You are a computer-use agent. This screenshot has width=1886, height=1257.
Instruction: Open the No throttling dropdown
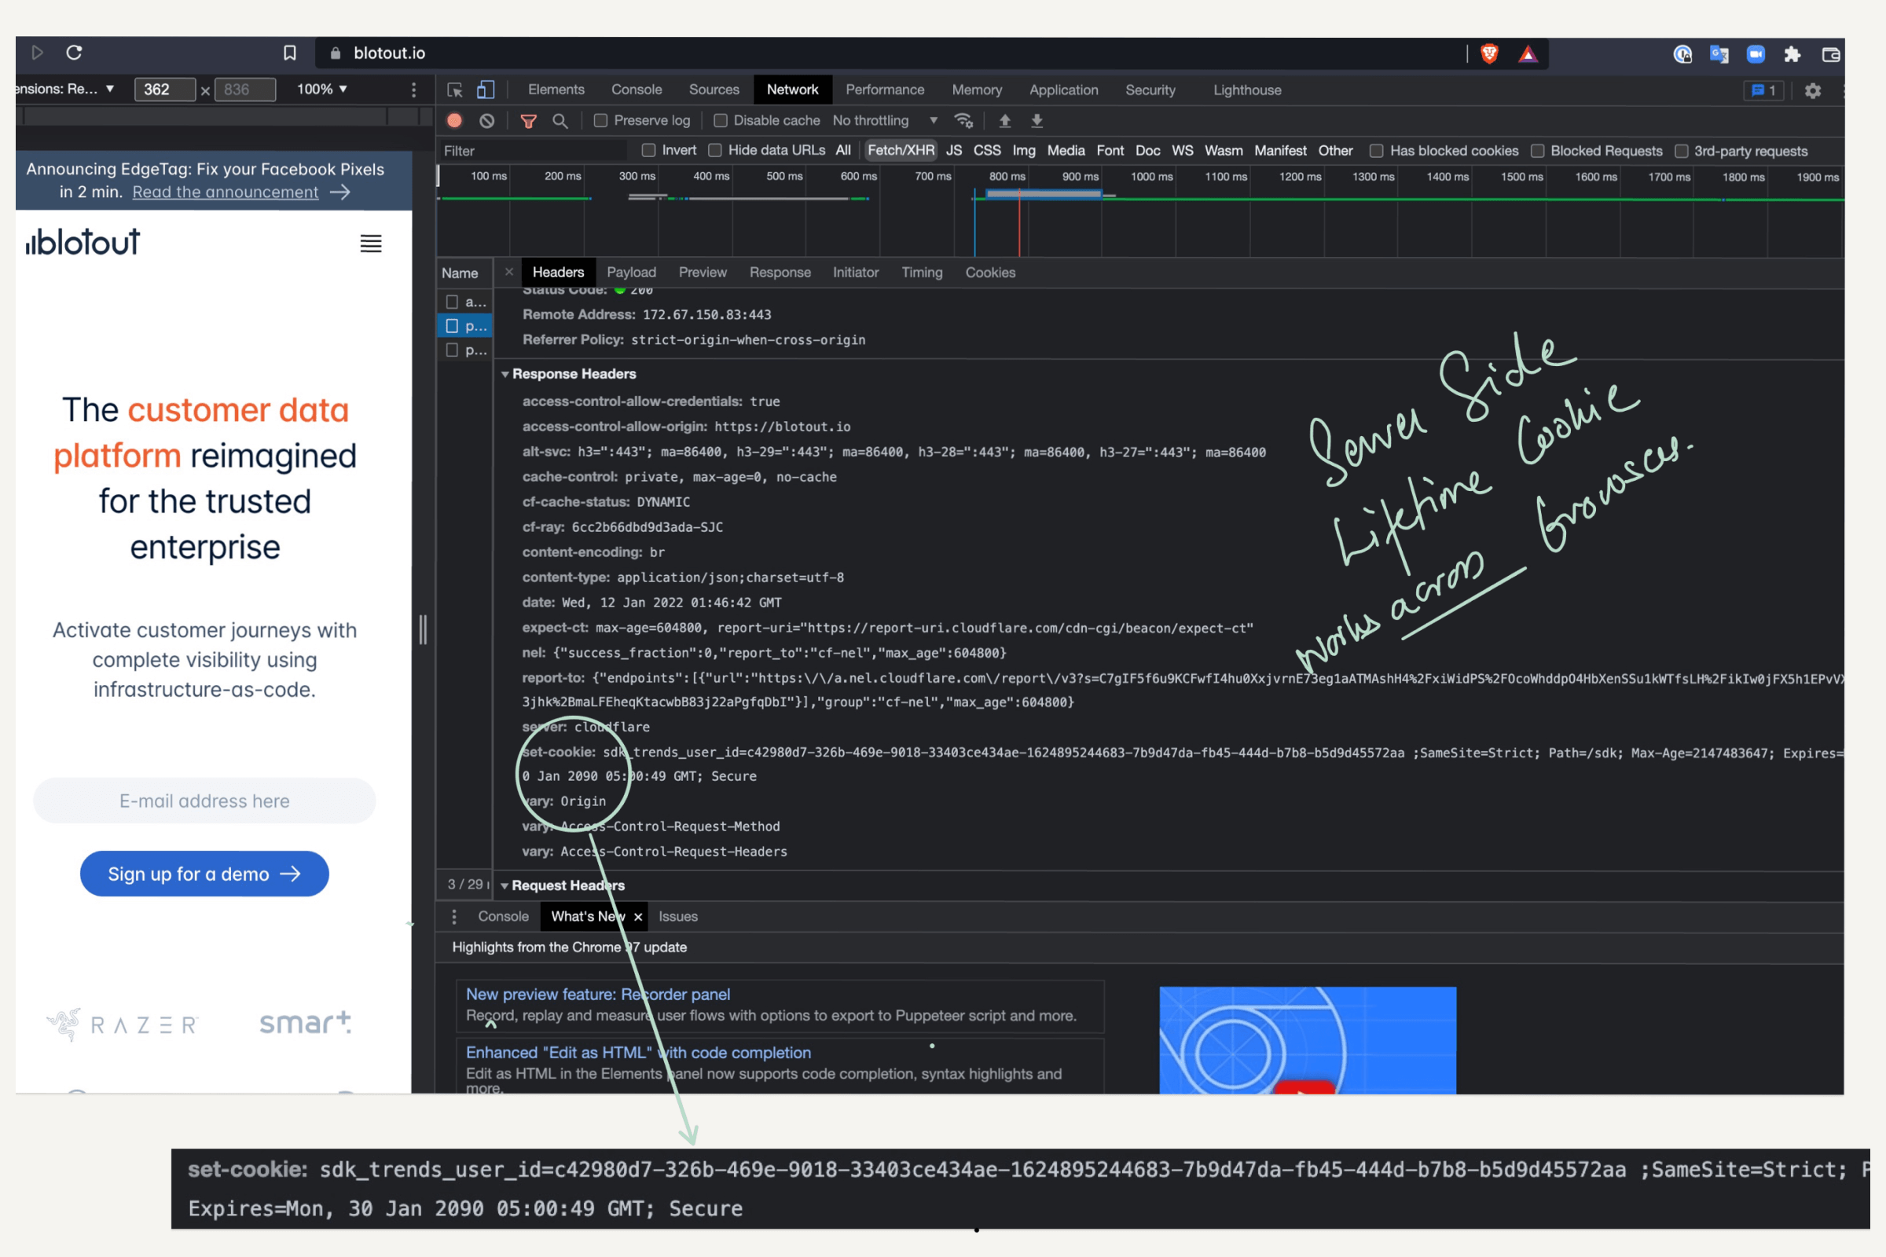[x=886, y=120]
